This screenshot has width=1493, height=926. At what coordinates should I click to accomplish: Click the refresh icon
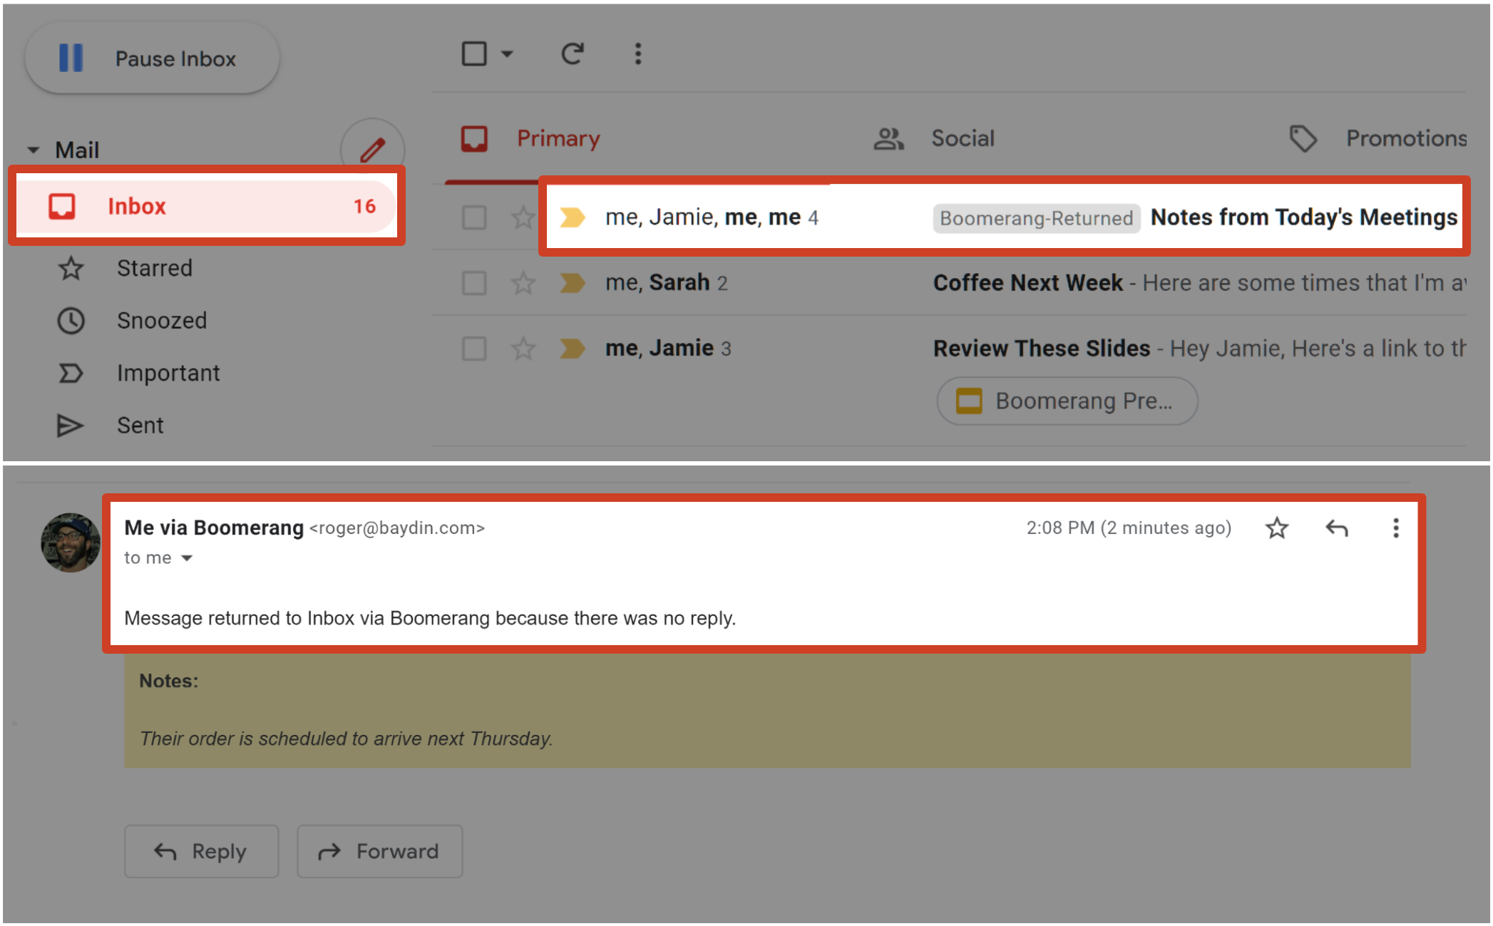pyautogui.click(x=573, y=53)
